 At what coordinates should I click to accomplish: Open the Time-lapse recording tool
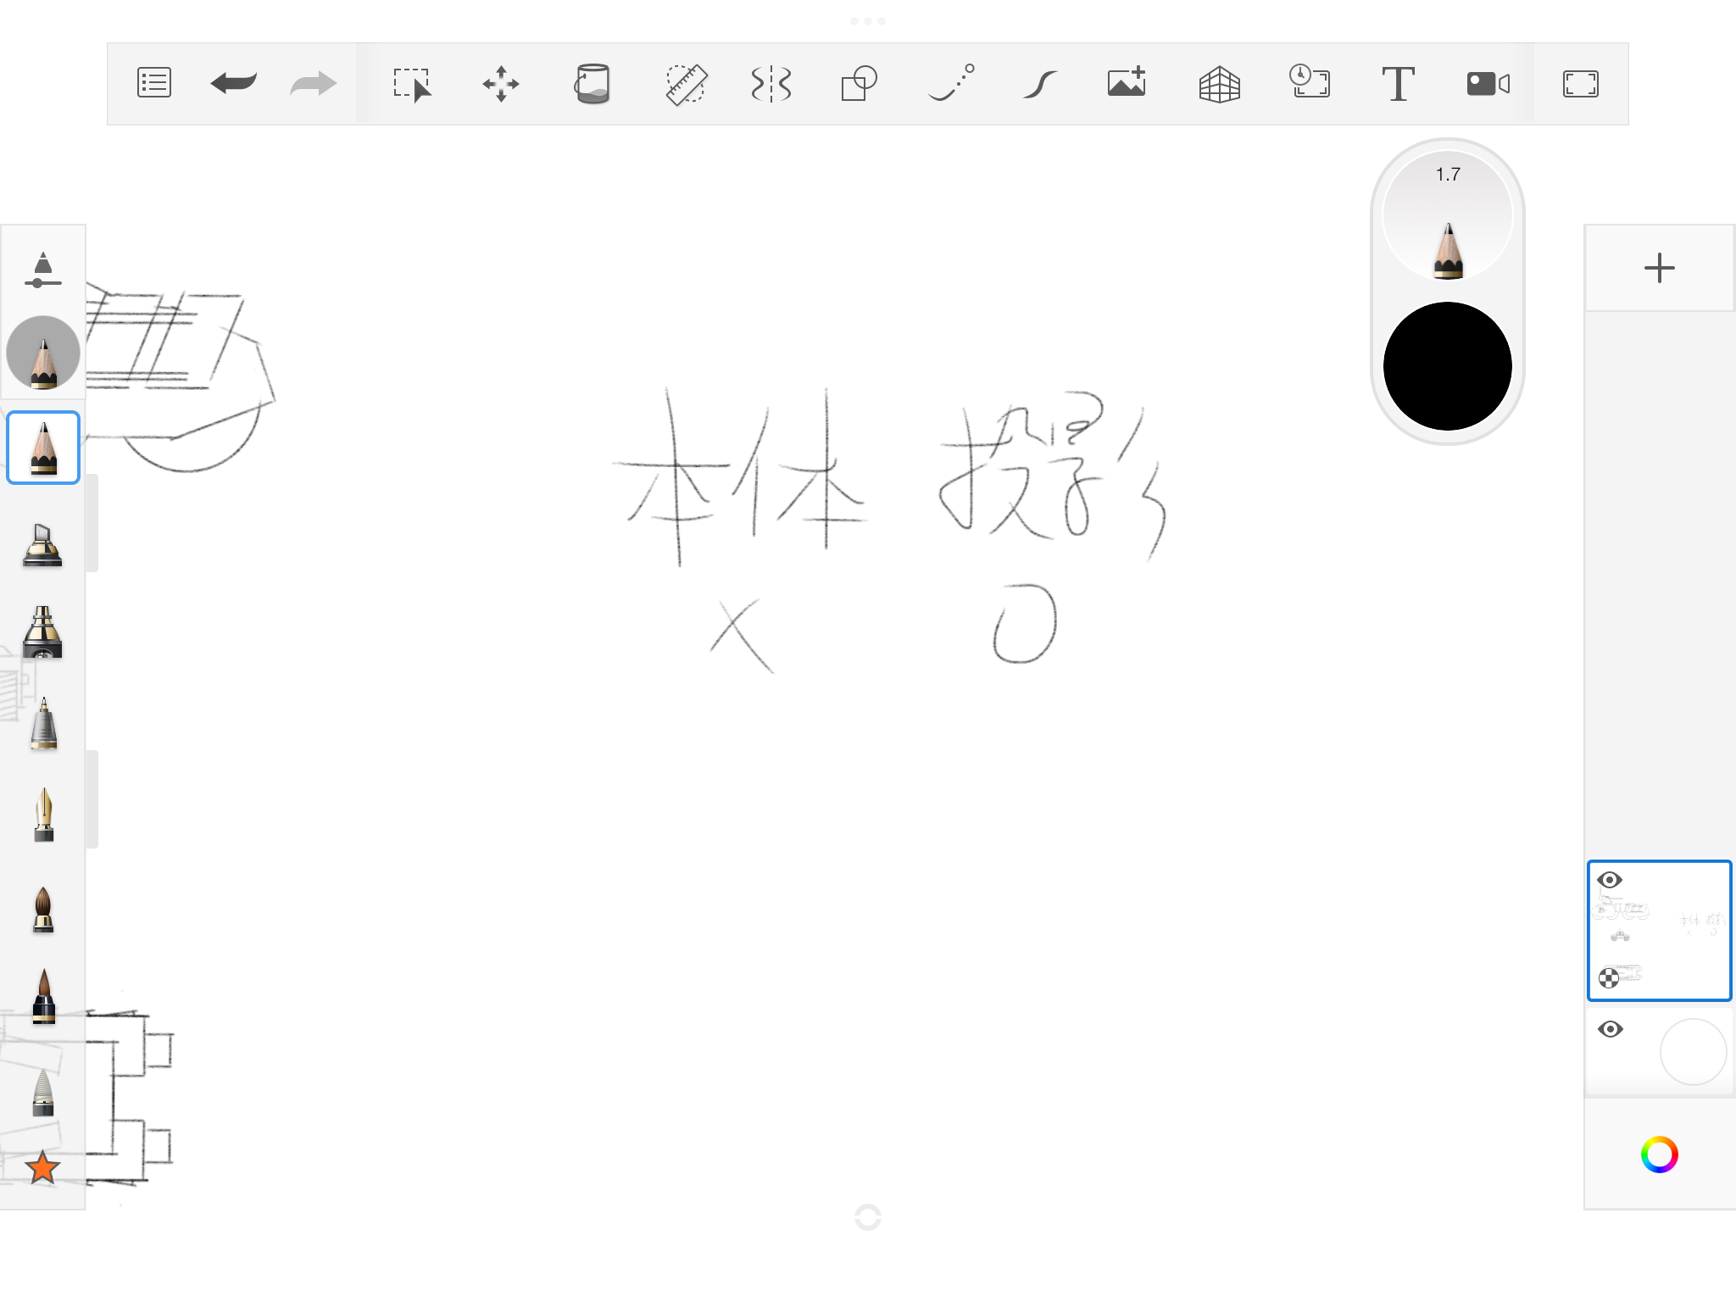1310,81
